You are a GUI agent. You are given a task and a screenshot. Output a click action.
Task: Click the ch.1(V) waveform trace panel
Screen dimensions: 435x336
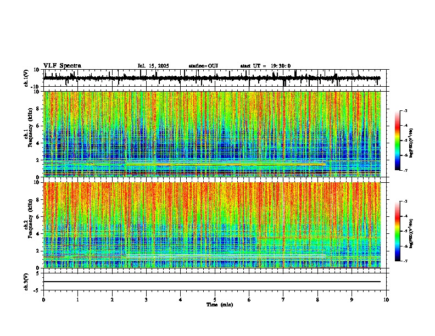pyautogui.click(x=214, y=78)
